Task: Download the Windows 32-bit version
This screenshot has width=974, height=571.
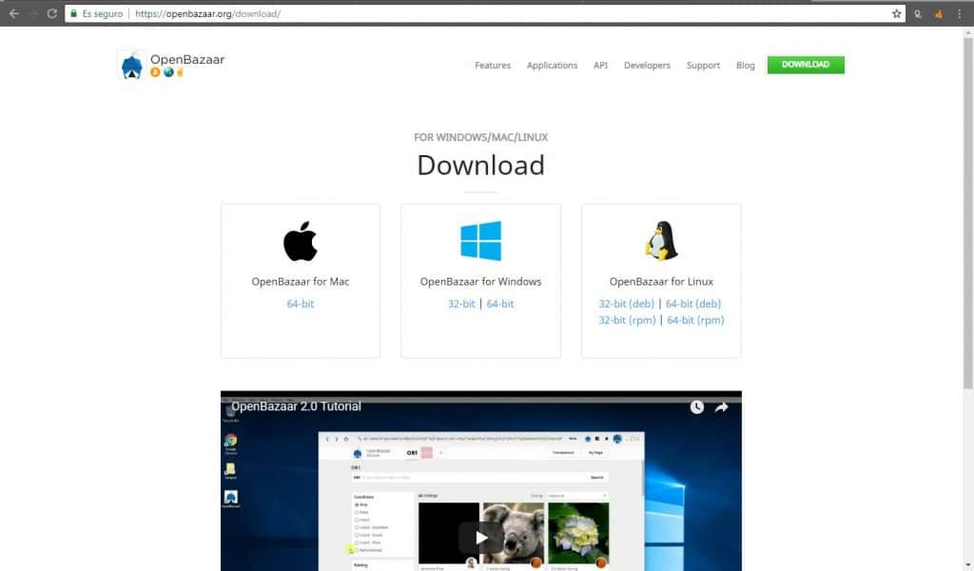Action: point(461,304)
